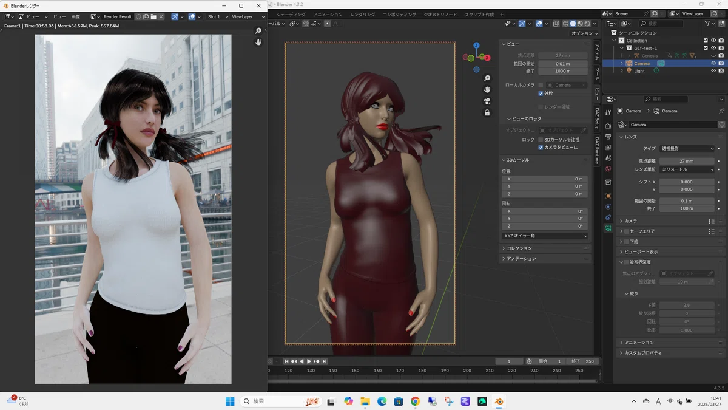Switch to ジオメトリノード workspace tab
Viewport: 728px width, 410px height.
coord(440,14)
